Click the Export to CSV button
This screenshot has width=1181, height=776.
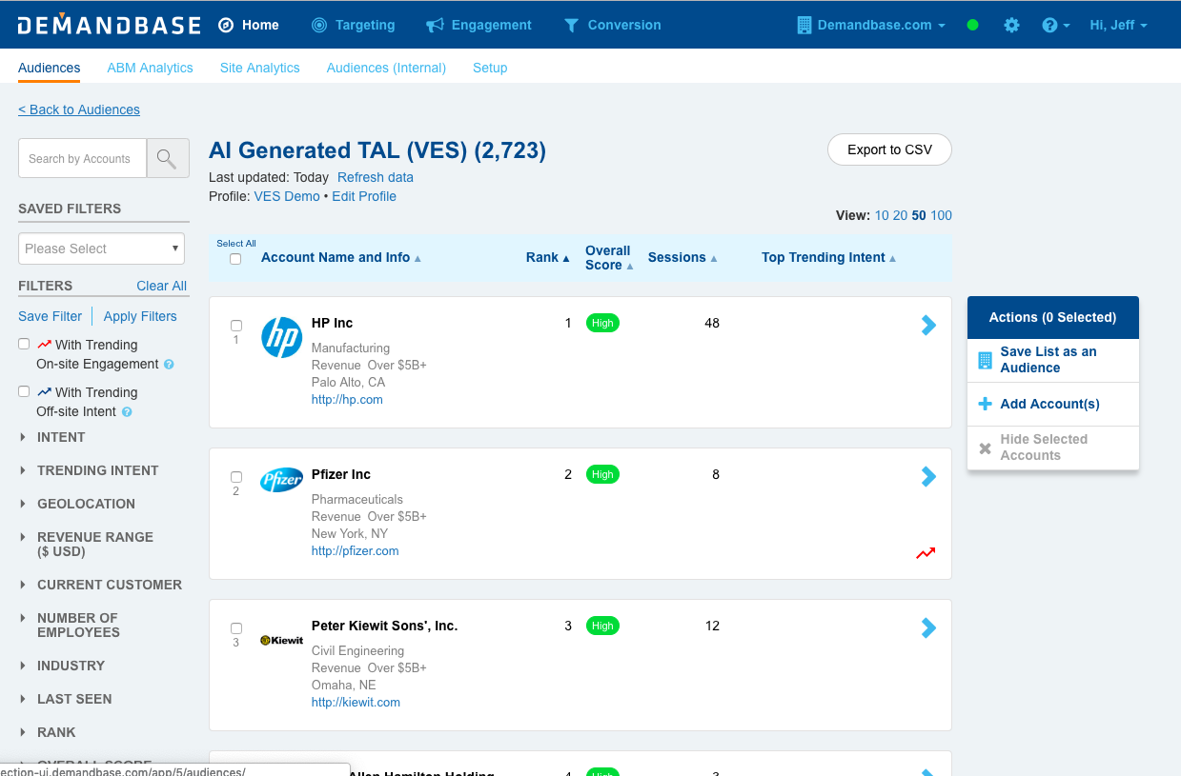pos(889,149)
